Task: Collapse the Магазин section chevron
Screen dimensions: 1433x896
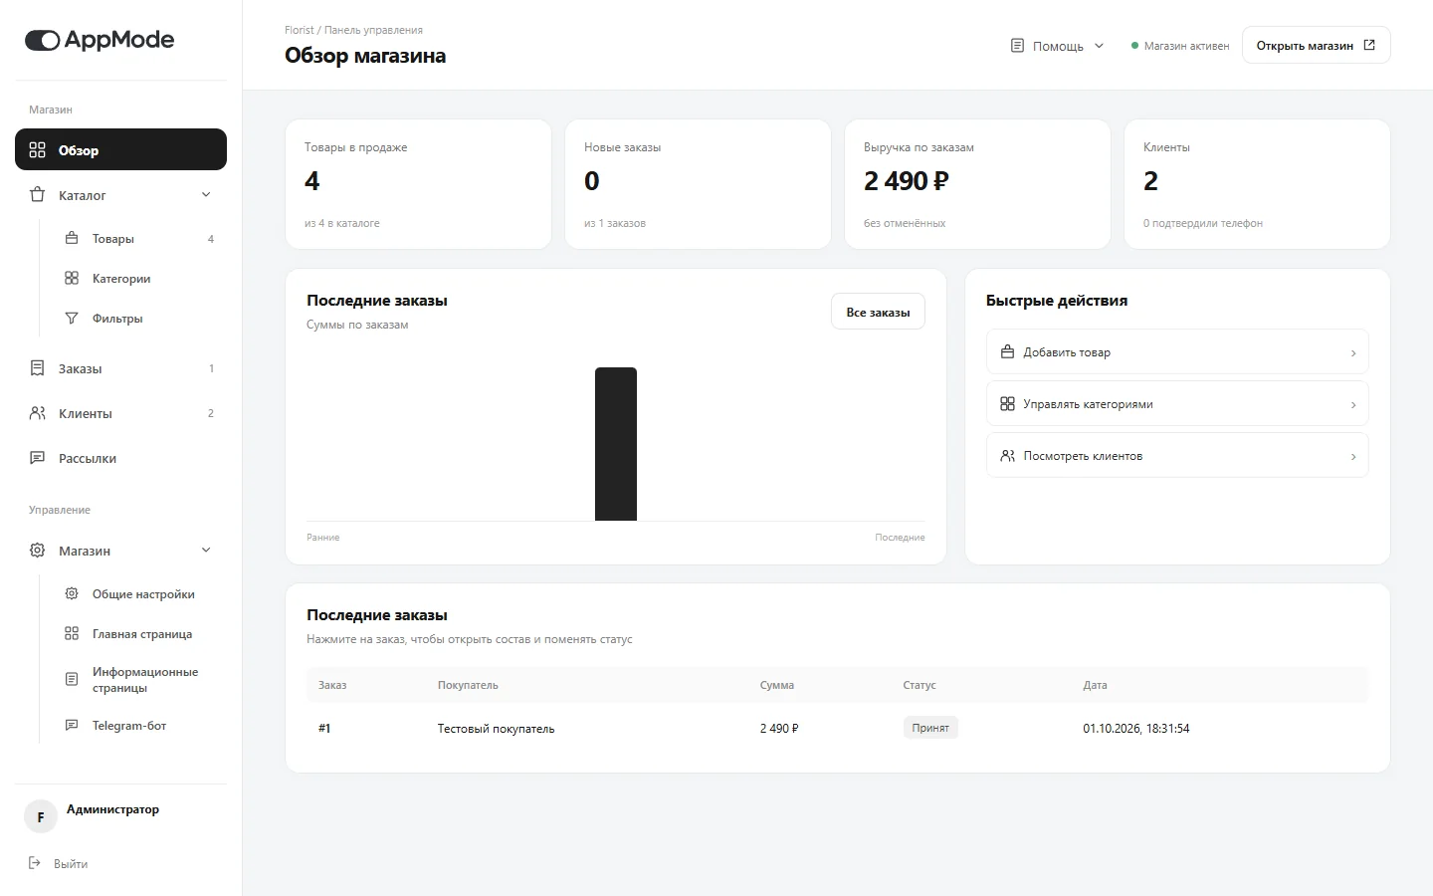Action: click(206, 551)
